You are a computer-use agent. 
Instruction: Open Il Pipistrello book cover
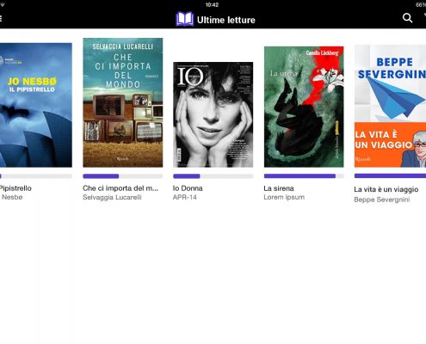(36, 105)
